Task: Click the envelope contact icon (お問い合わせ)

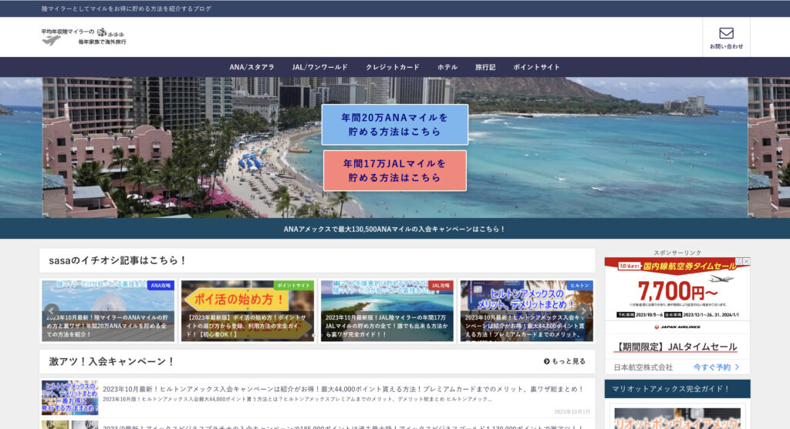Action: point(726,34)
